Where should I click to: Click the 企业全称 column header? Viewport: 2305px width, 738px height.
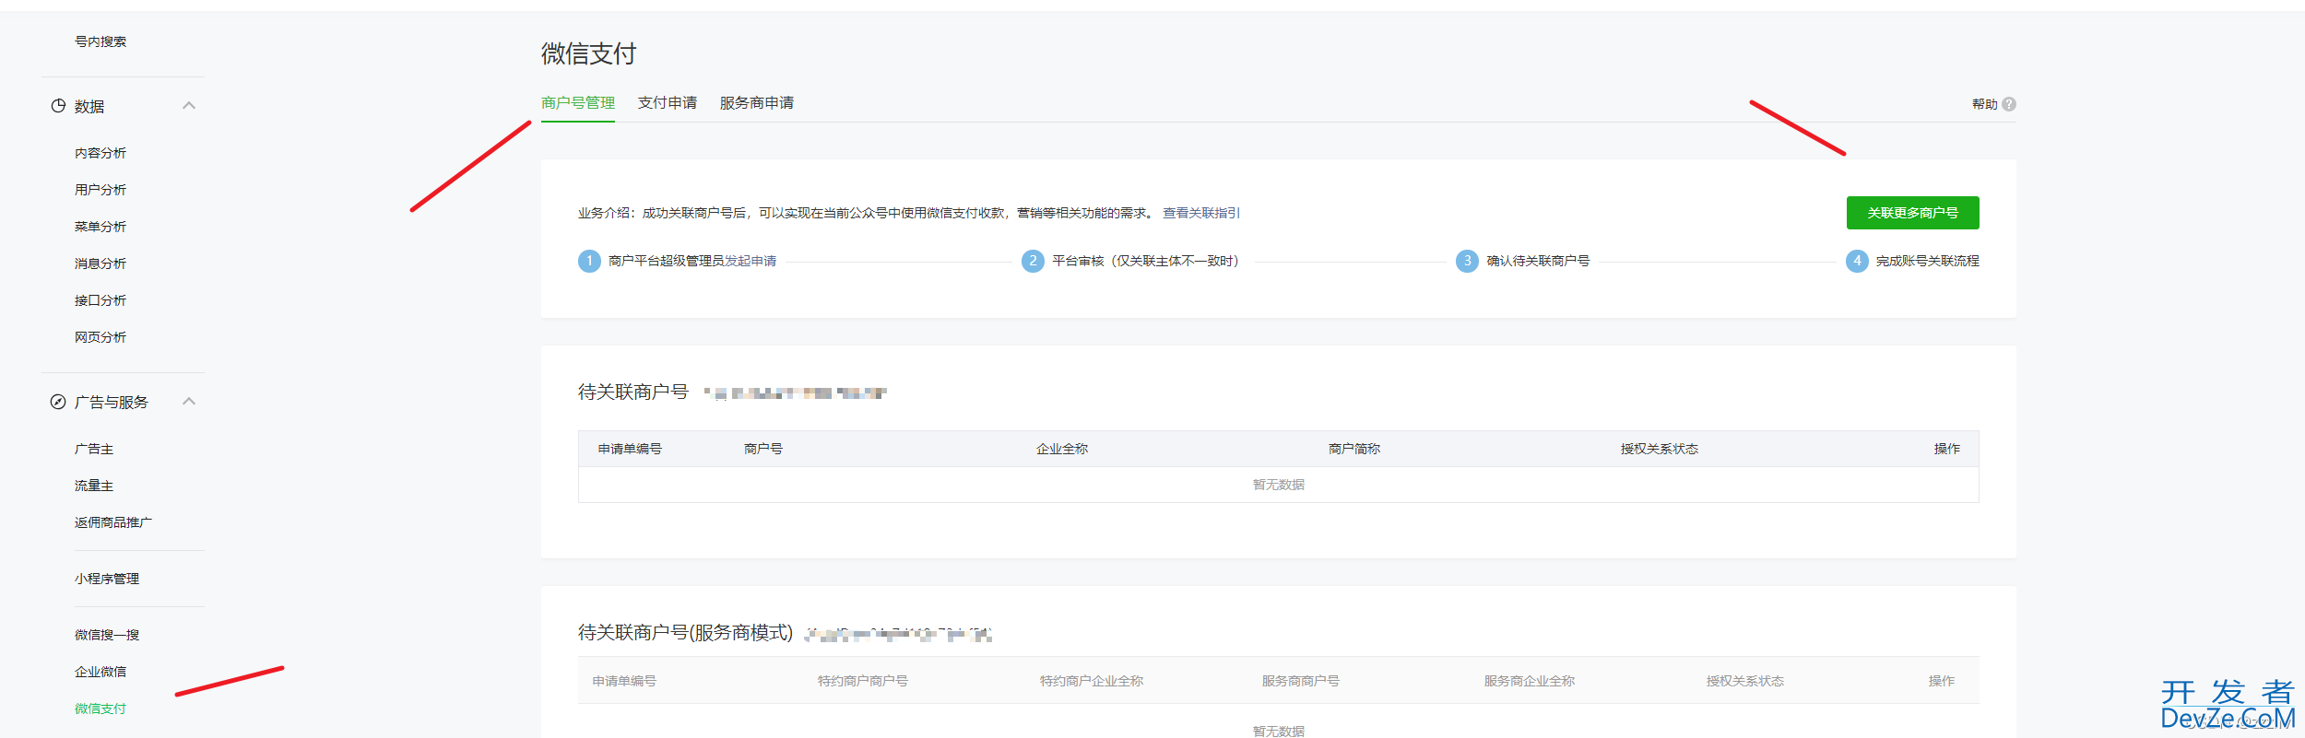pyautogui.click(x=1062, y=449)
